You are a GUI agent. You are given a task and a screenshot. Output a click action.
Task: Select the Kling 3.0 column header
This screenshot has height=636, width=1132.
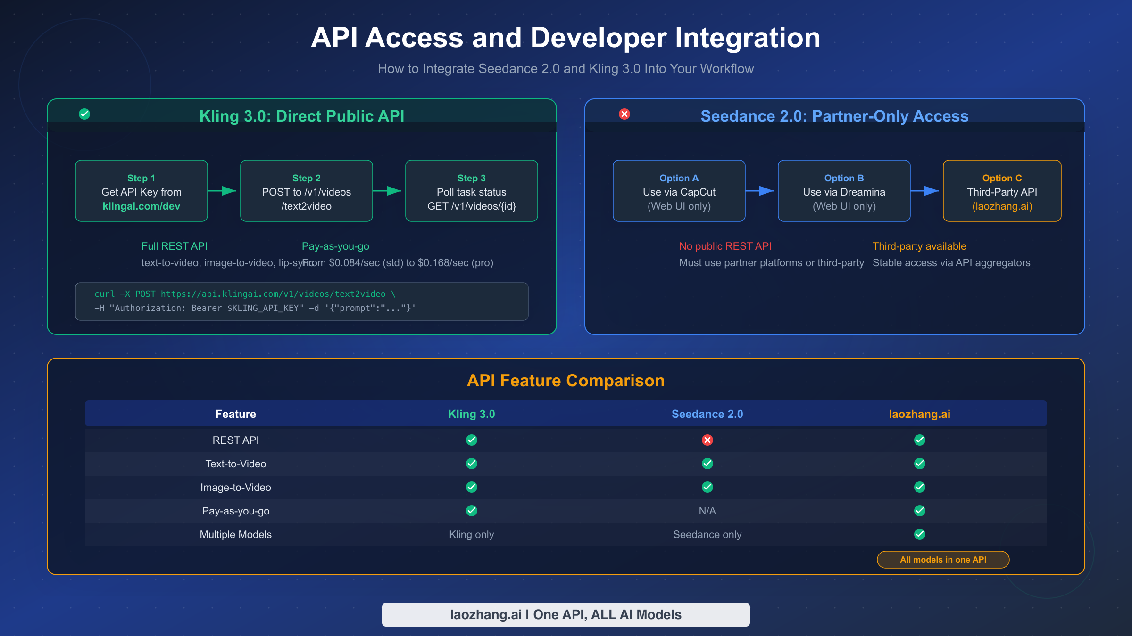coord(471,414)
